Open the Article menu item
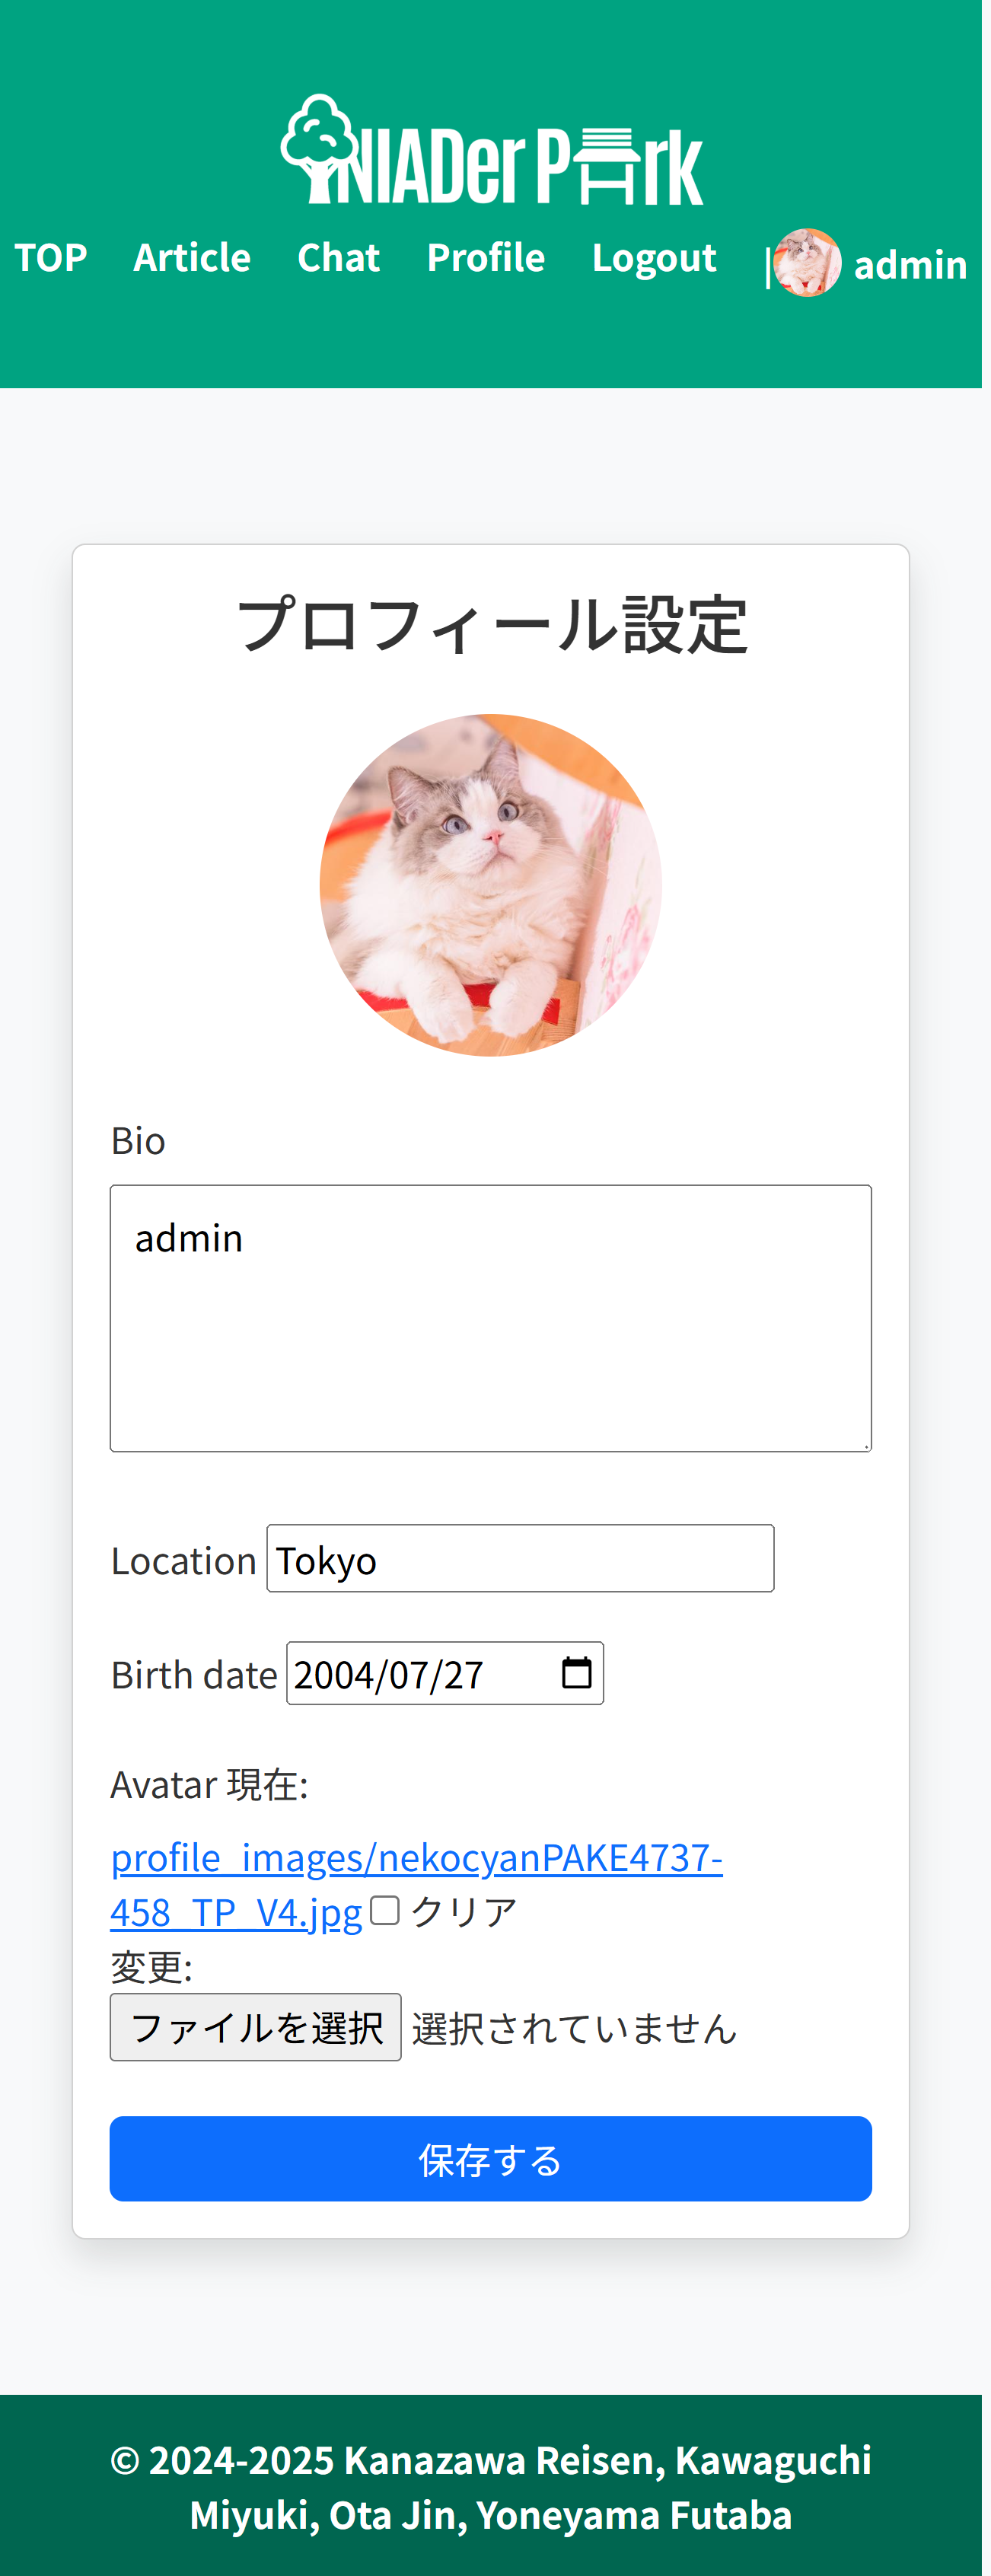Image resolution: width=991 pixels, height=2576 pixels. (x=192, y=258)
